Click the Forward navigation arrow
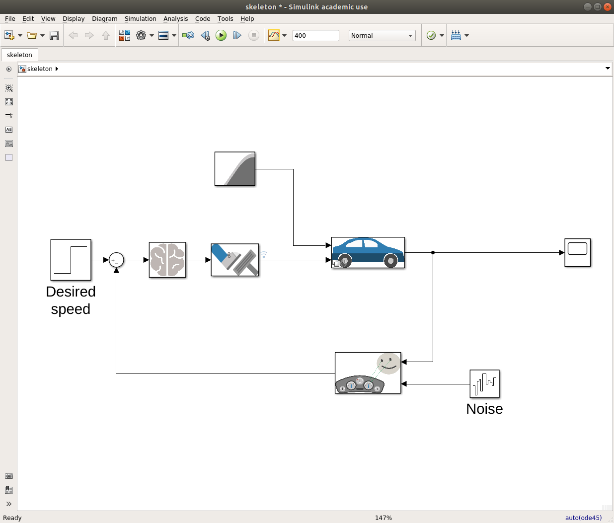 point(89,35)
